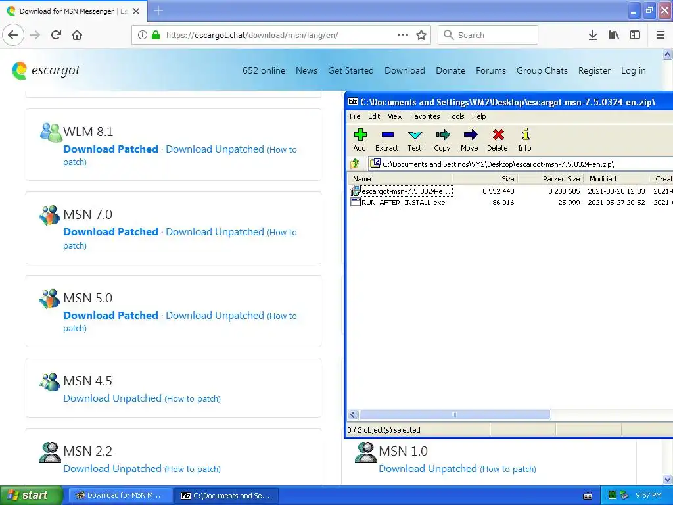Click the 7-Zip Test toolbar icon
The width and height of the screenshot is (673, 505).
tap(415, 135)
